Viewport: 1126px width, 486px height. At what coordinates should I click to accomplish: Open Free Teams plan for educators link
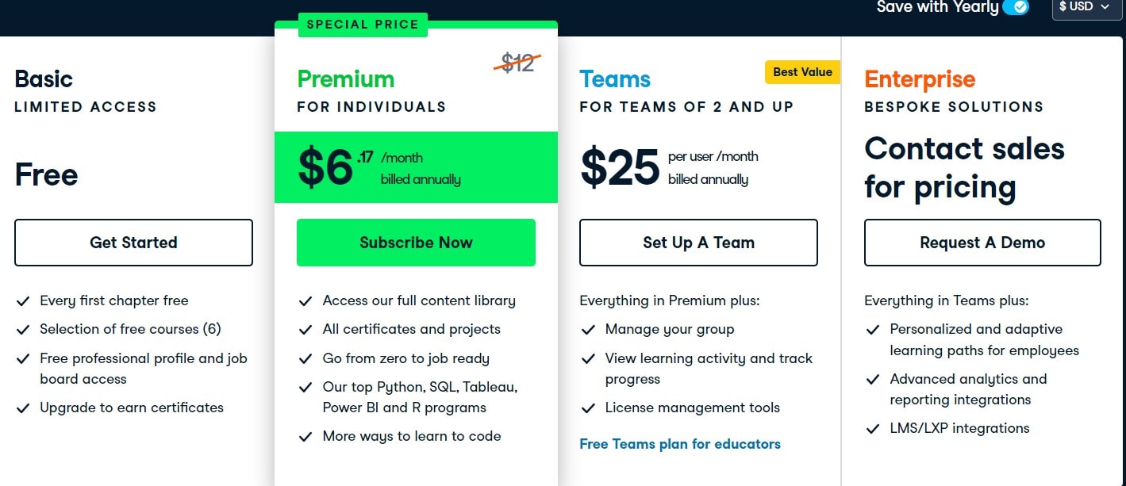coord(680,444)
